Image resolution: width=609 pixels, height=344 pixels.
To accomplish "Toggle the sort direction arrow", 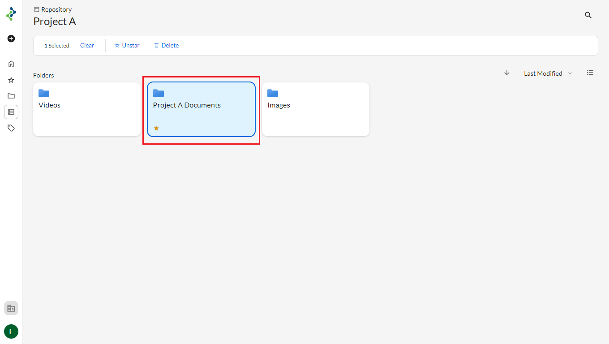I will [x=507, y=73].
